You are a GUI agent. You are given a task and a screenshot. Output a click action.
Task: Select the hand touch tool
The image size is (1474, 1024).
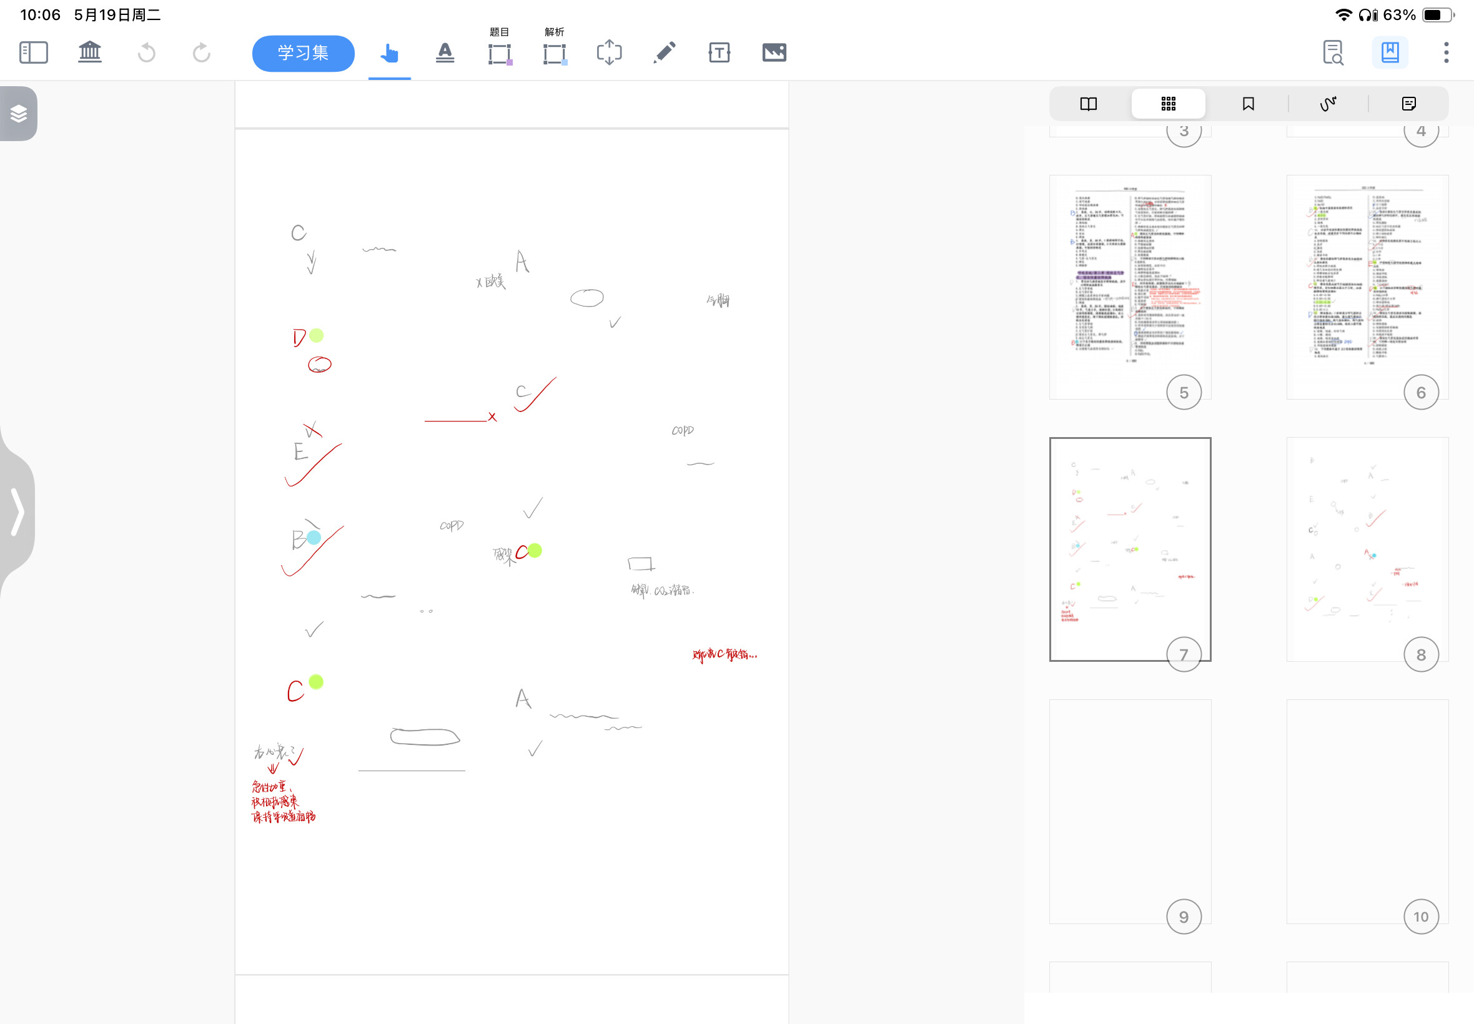pyautogui.click(x=390, y=52)
